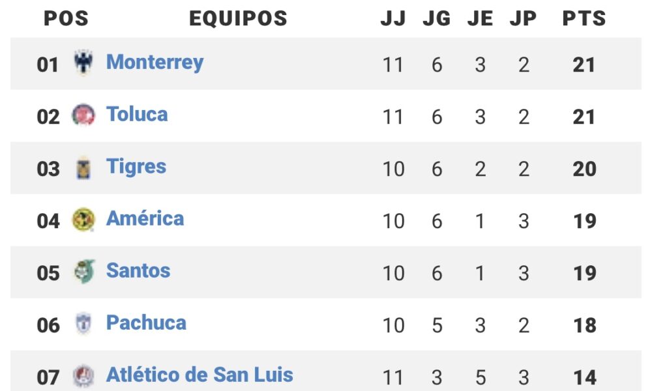
Task: Click the Pachuca team crest icon
Action: 83,324
